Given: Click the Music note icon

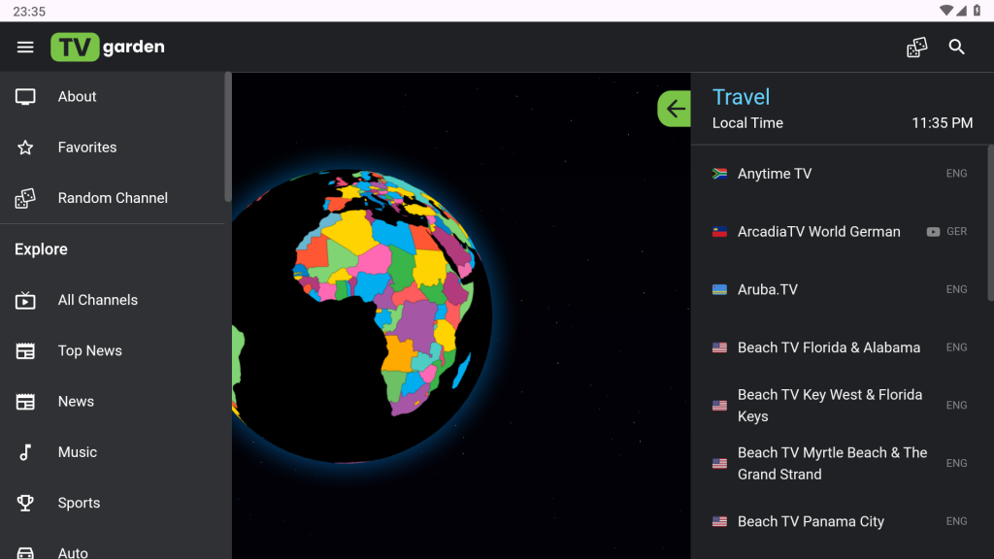Looking at the screenshot, I should tap(25, 452).
